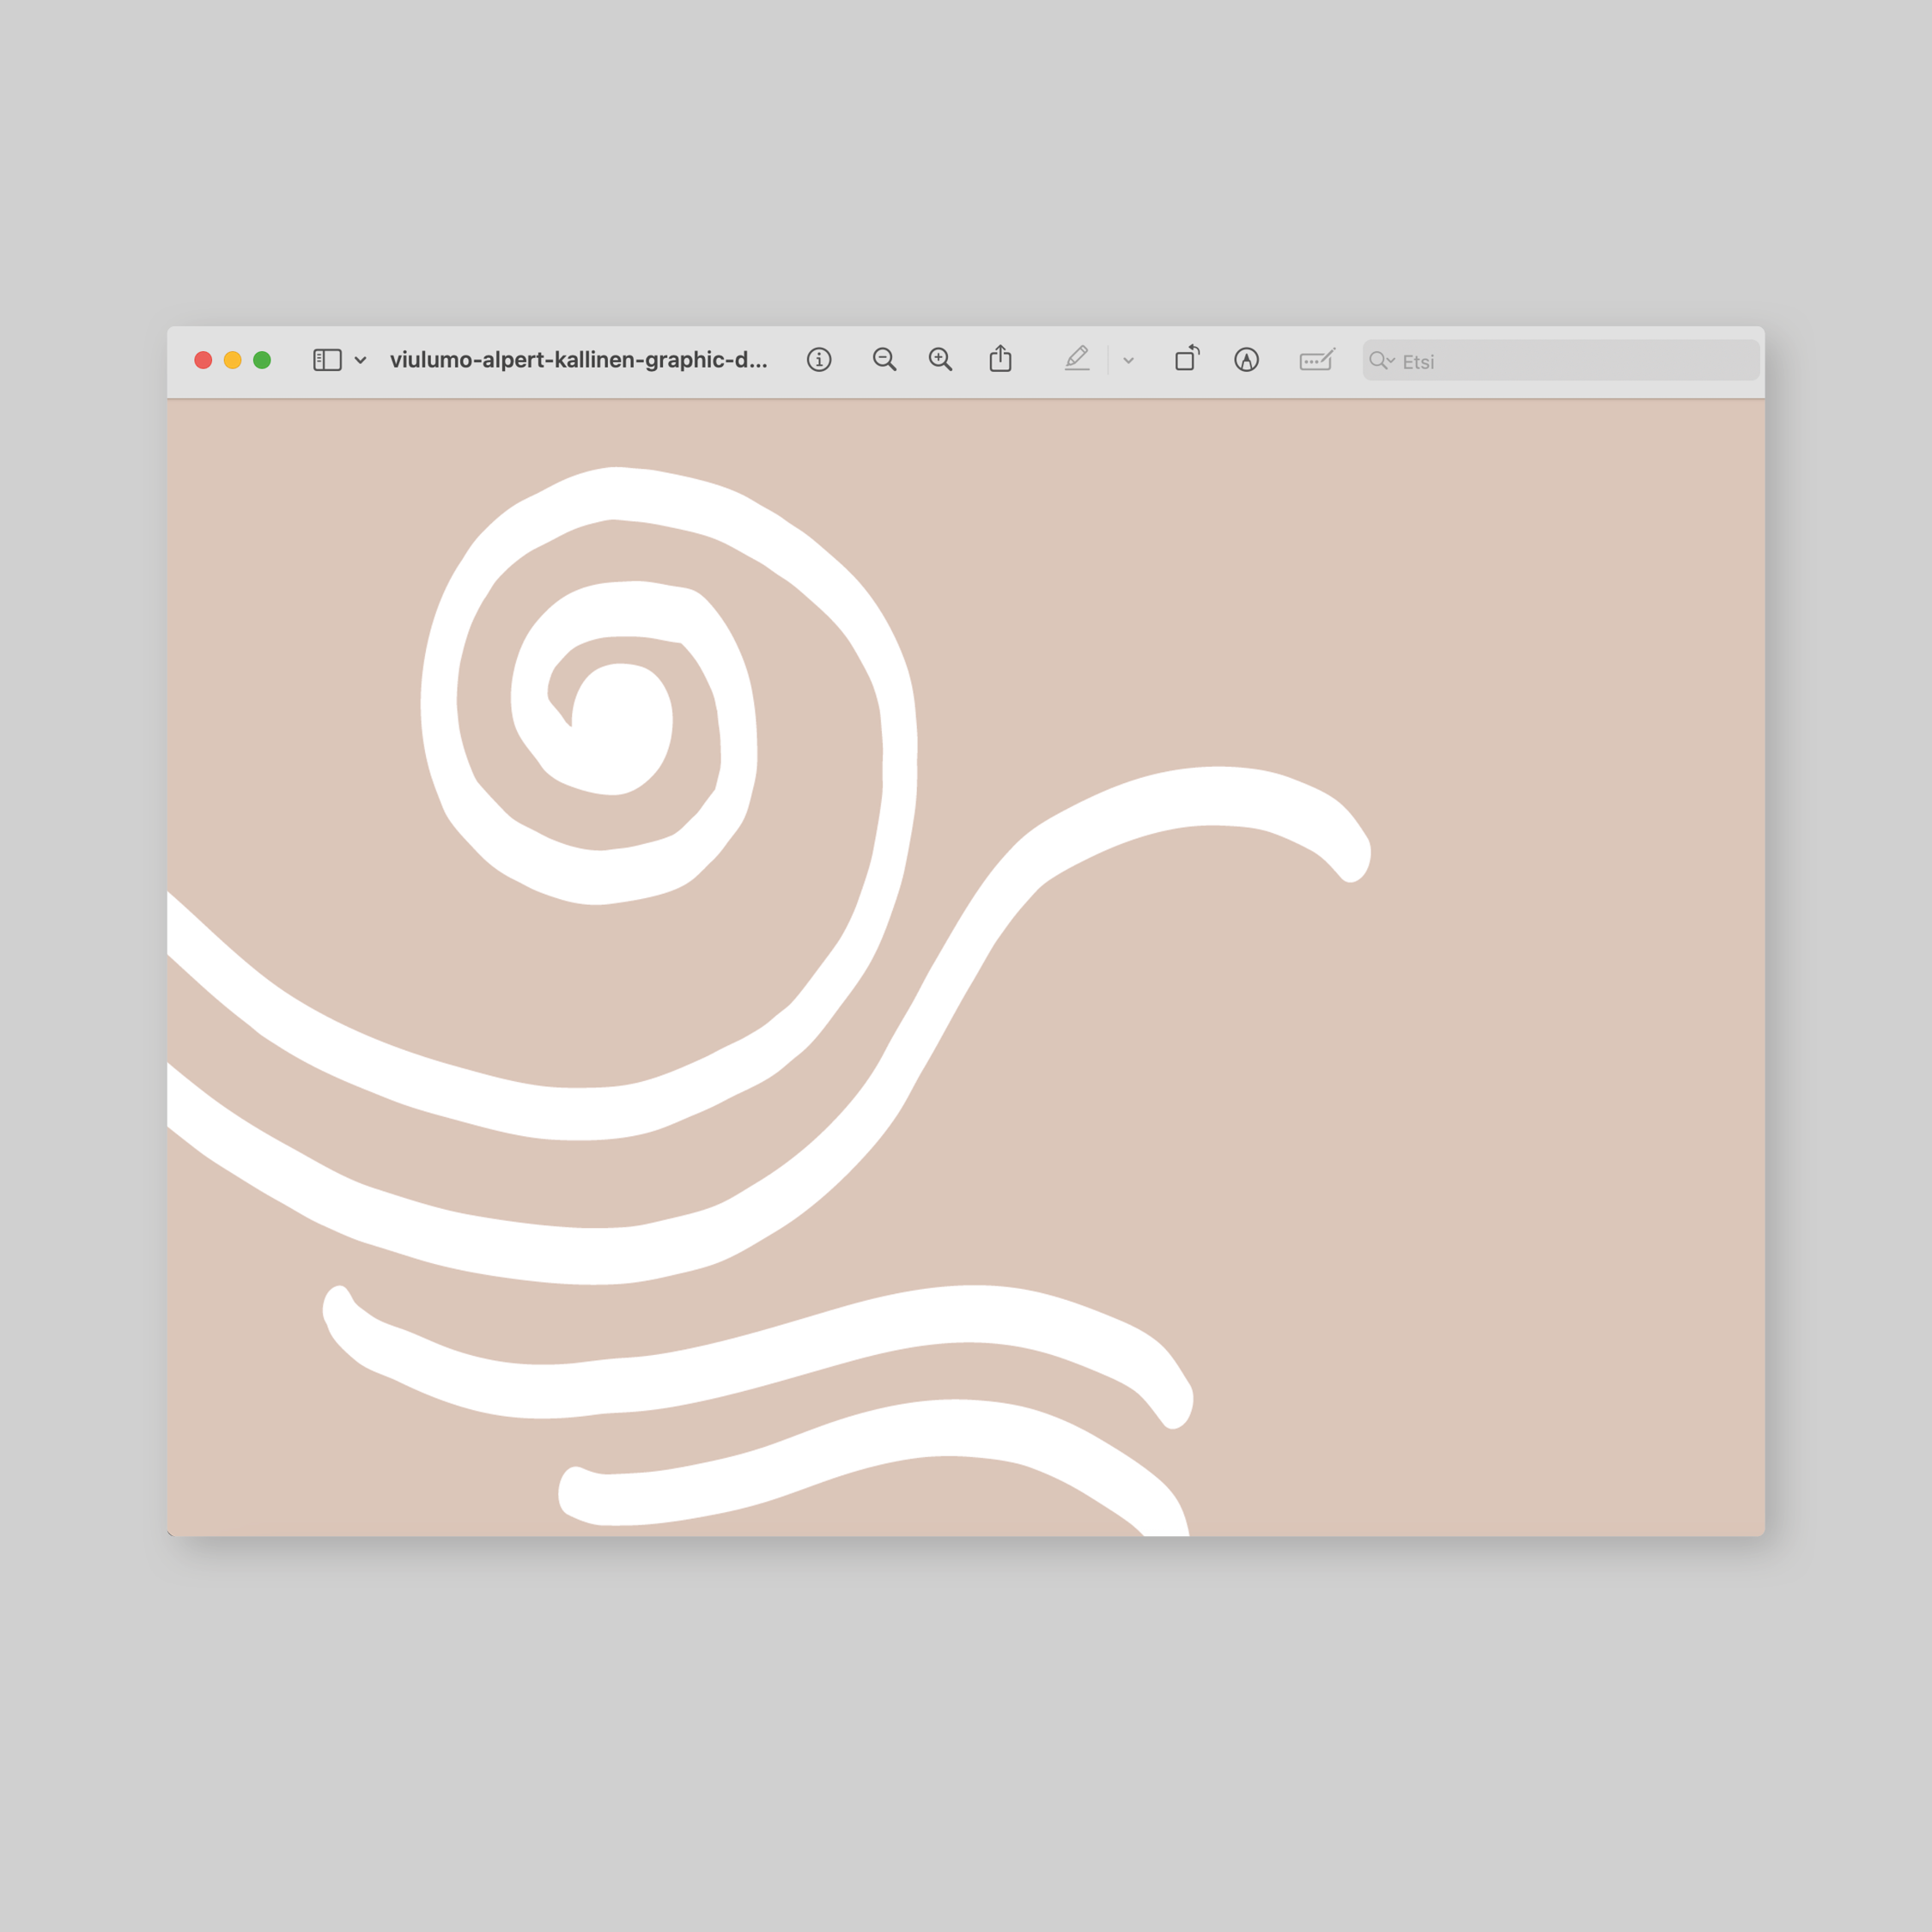Click the beige background of the image
1932x1932 pixels.
(1500, 1100)
